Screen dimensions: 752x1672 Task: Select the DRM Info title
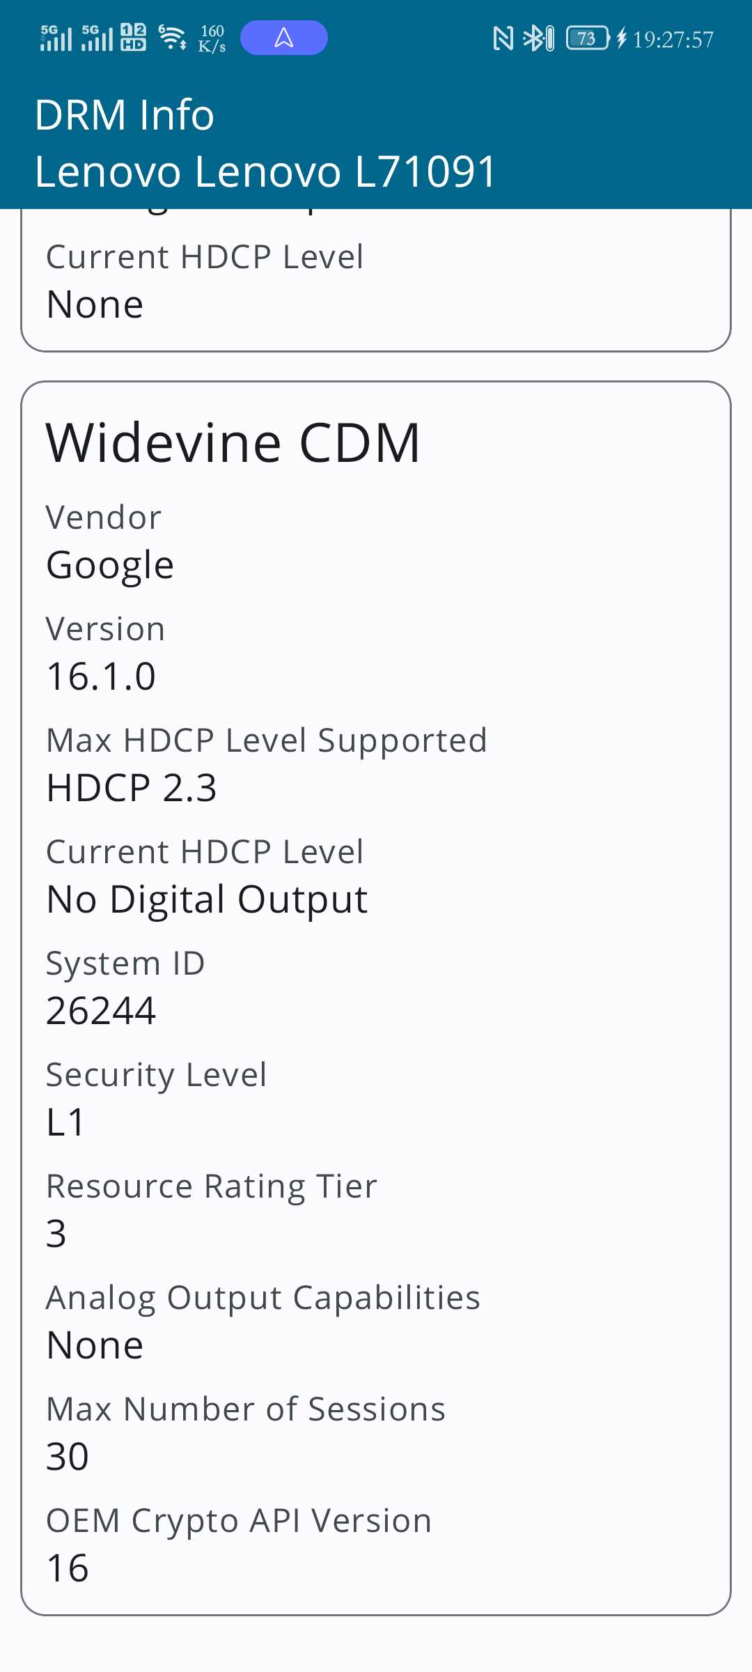click(125, 115)
